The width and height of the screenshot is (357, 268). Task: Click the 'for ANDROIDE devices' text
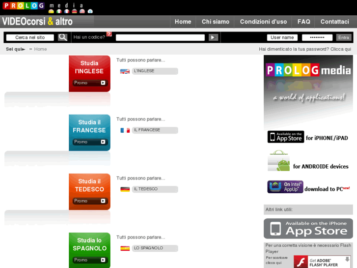(x=321, y=167)
